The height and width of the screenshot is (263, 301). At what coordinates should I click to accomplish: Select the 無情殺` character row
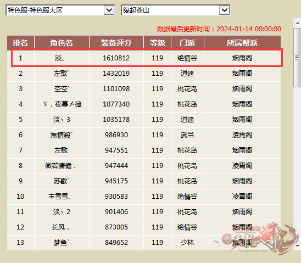(x=144, y=135)
